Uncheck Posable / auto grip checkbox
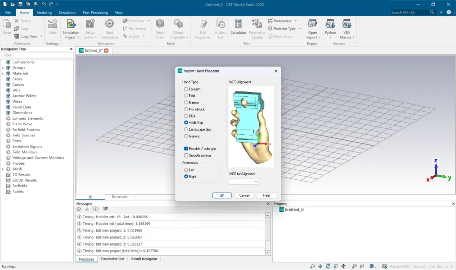 point(186,149)
